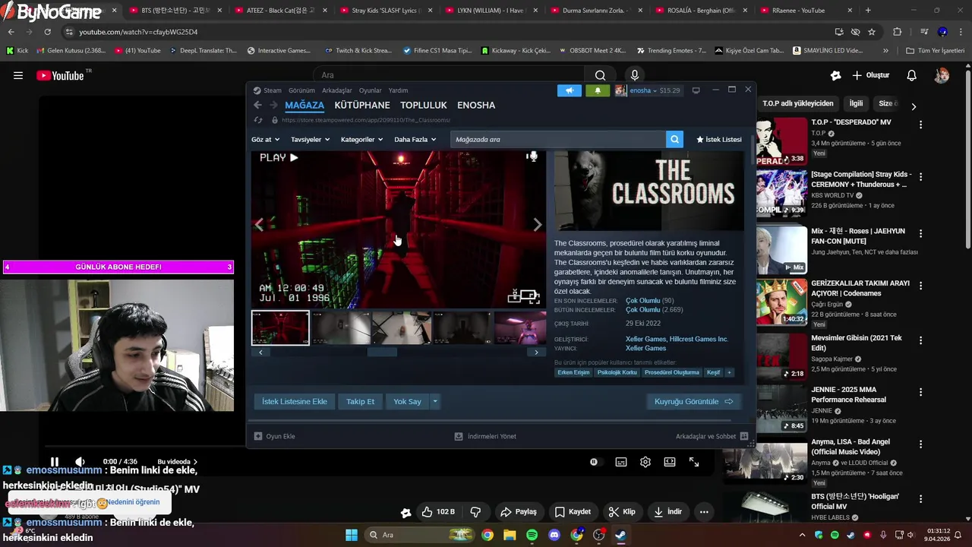
Task: Show previous Steam screenshot arrow
Action: pyautogui.click(x=260, y=224)
